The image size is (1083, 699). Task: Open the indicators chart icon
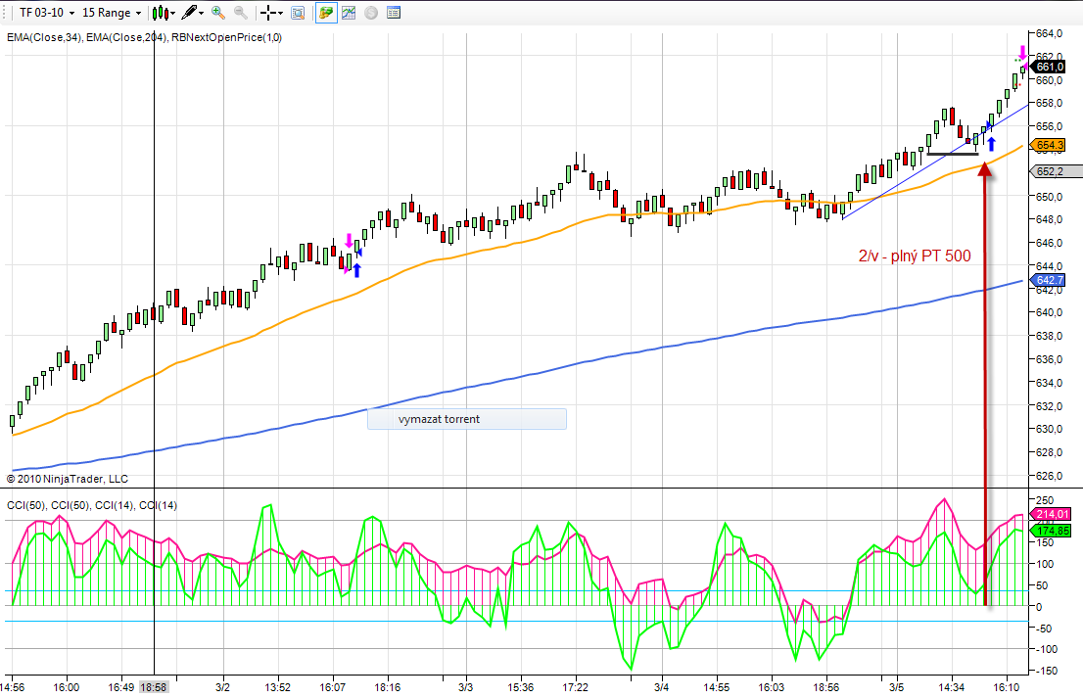coord(349,13)
